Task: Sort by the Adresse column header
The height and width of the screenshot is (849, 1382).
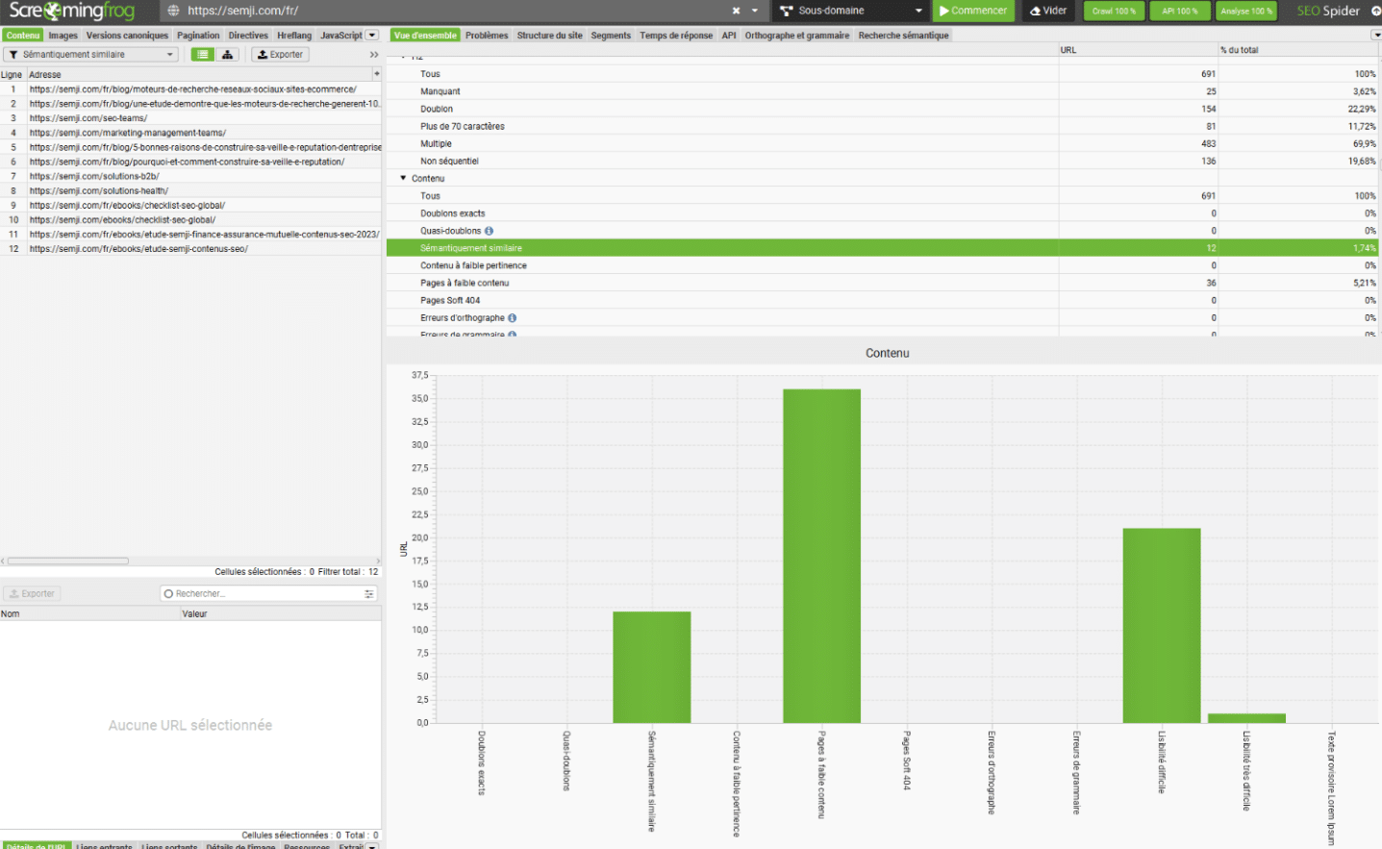Action: [198, 74]
